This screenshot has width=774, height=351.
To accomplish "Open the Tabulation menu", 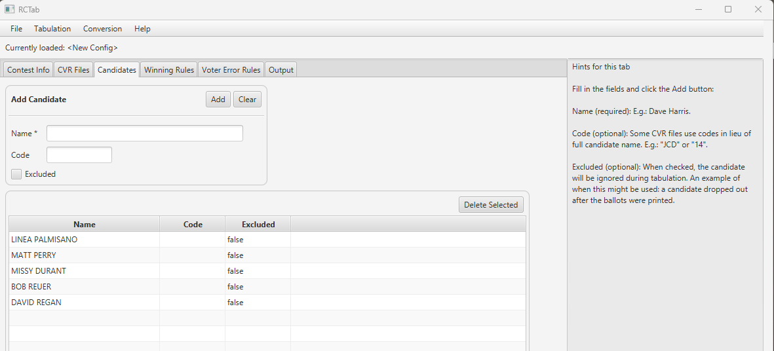I will 52,29.
